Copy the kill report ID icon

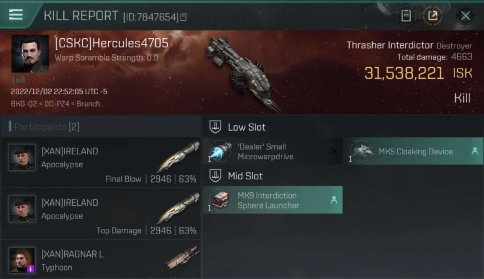point(183,17)
